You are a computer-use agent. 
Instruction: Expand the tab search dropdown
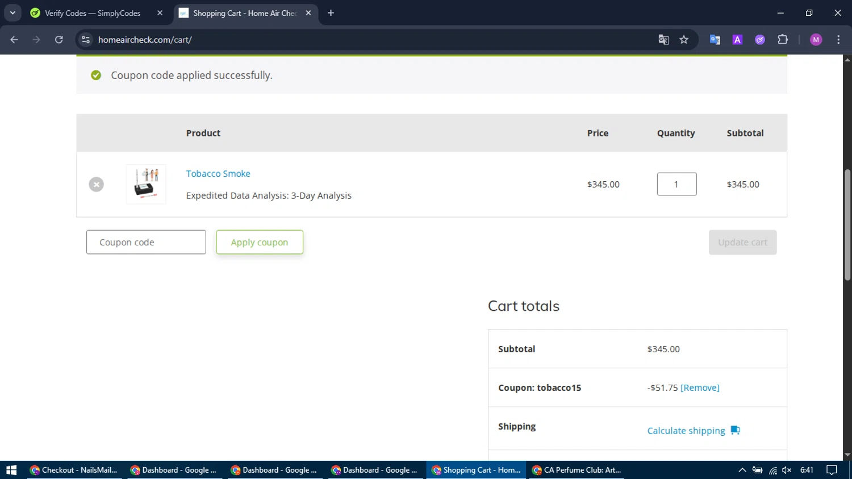tap(12, 13)
